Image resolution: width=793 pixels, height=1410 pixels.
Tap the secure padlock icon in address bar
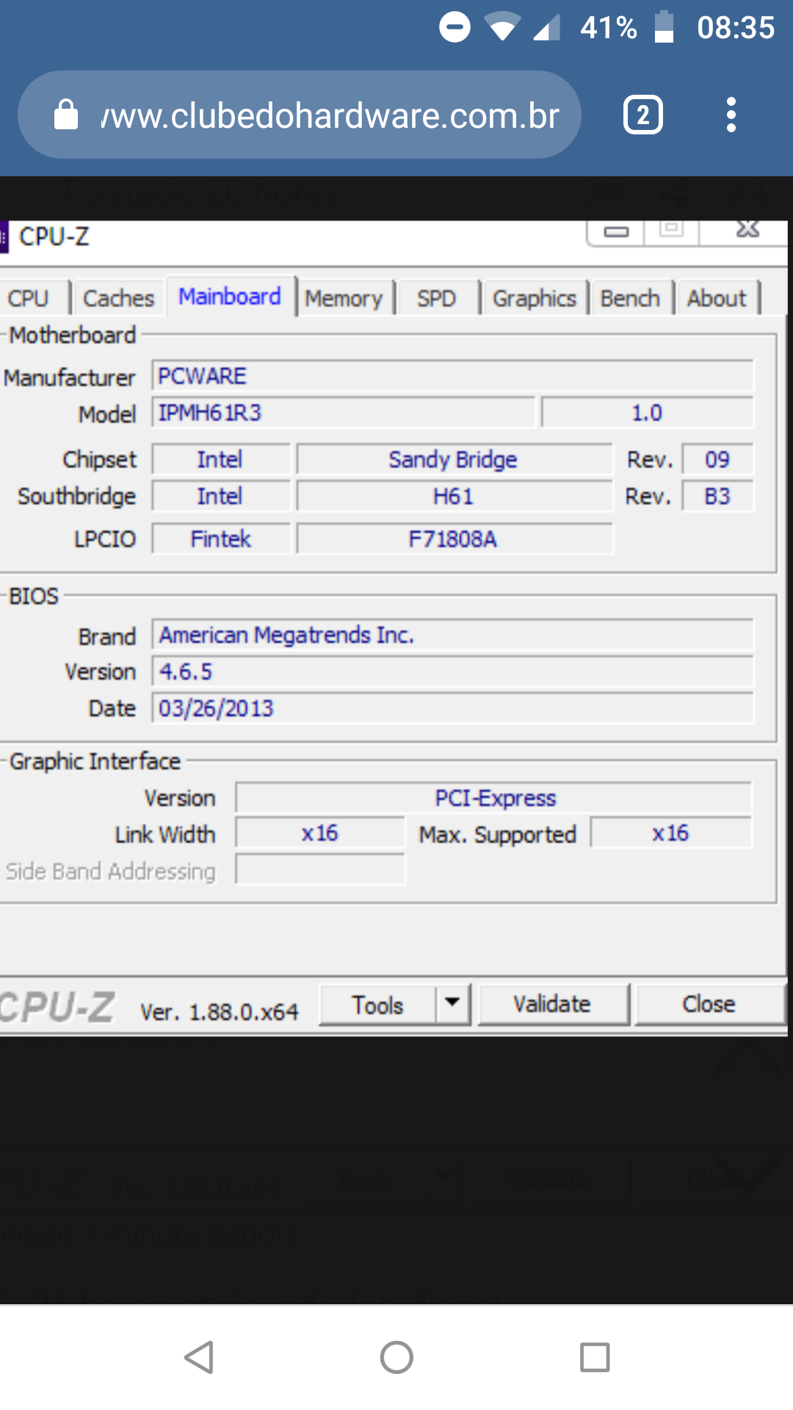point(66,115)
